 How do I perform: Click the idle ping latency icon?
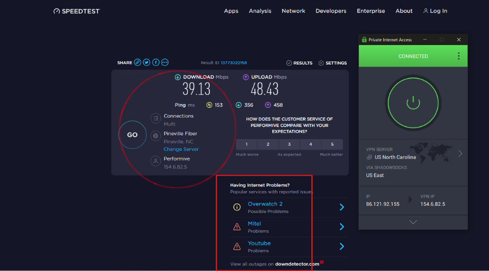click(x=209, y=105)
